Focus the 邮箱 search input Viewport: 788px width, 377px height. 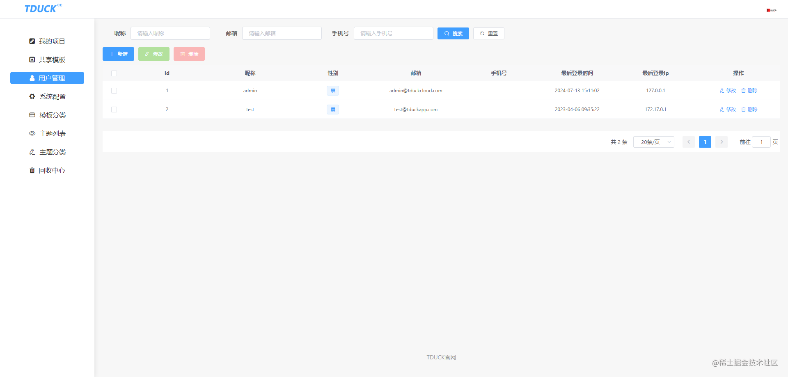coord(282,33)
